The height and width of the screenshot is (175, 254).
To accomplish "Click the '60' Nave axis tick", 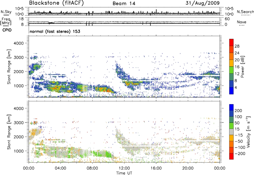I will coord(227,19).
